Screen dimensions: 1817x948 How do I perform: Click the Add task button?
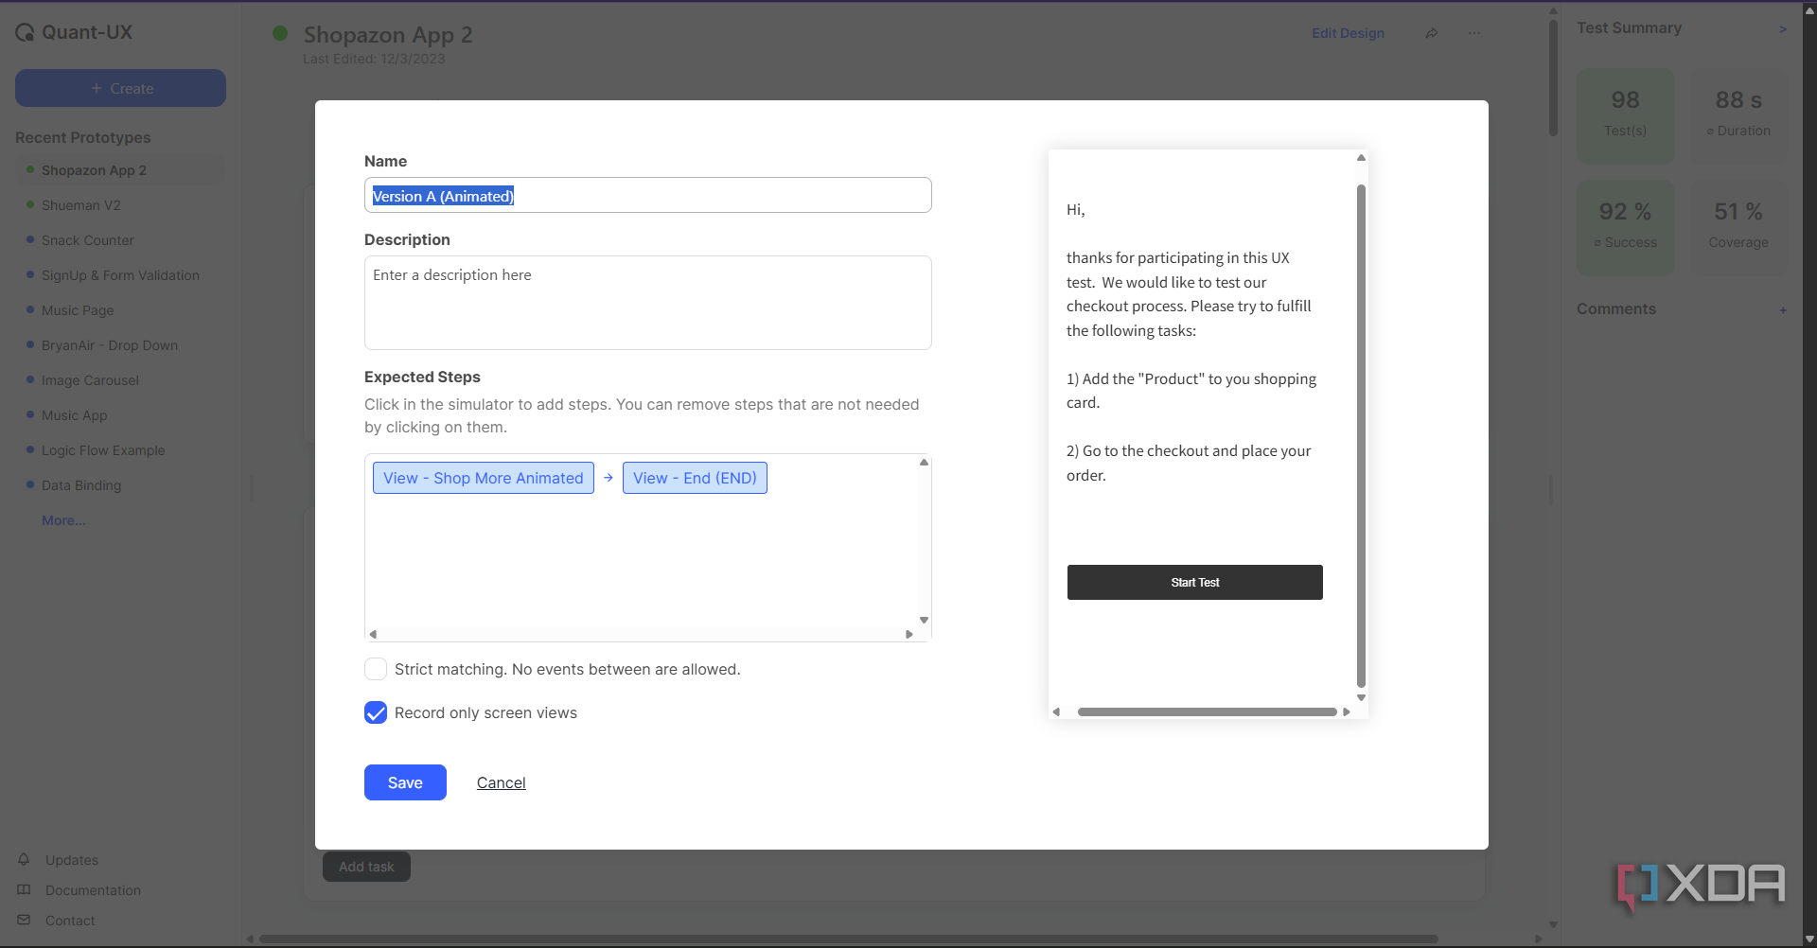(366, 867)
